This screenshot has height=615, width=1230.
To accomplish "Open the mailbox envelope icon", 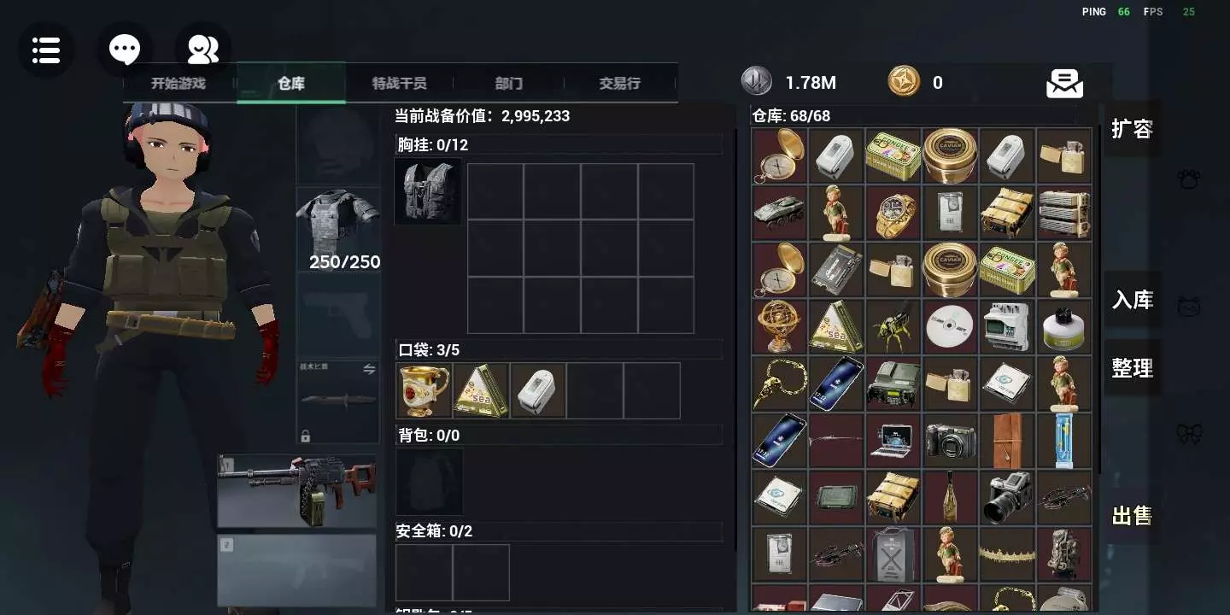I will click(1064, 84).
